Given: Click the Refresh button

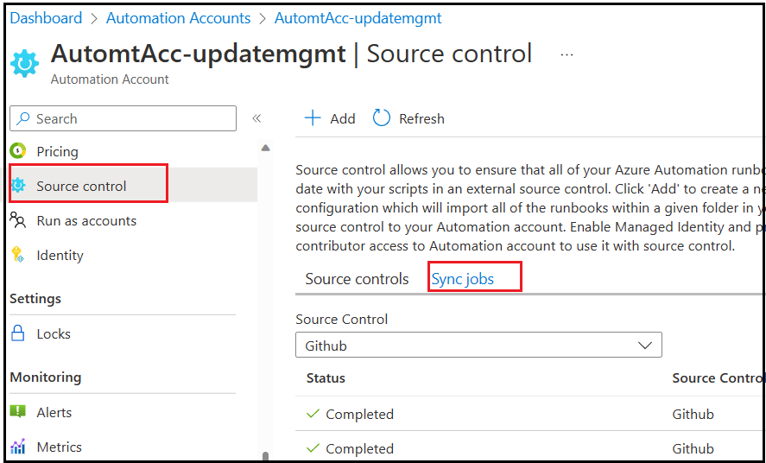Looking at the screenshot, I should pos(408,118).
